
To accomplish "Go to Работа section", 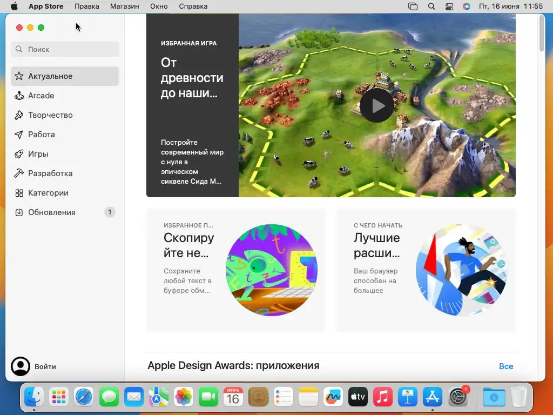I will (65, 135).
